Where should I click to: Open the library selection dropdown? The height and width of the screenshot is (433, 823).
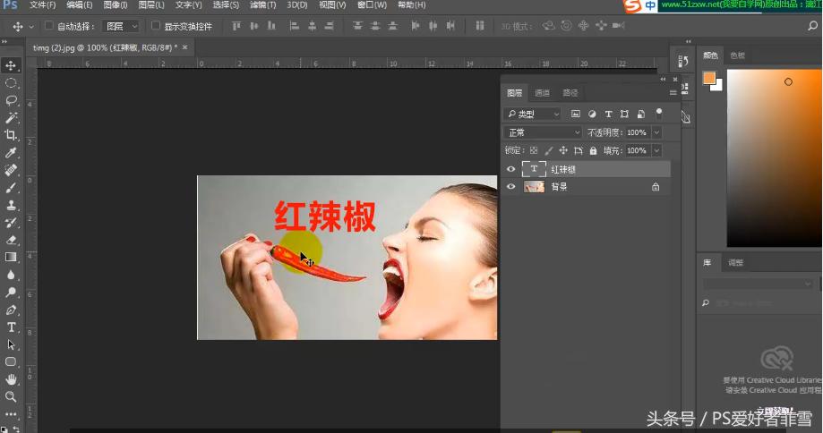coord(758,284)
